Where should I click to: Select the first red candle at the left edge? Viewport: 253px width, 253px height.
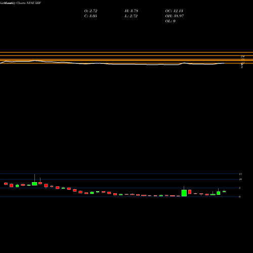coord(6,184)
